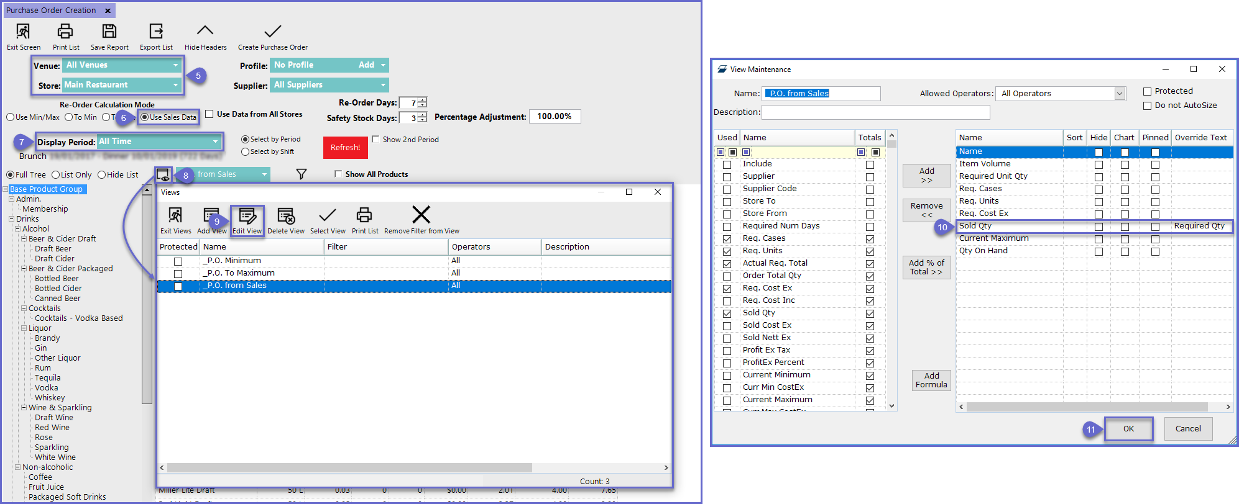This screenshot has height=504, width=1239.
Task: Click the Add >> button
Action: 926,176
